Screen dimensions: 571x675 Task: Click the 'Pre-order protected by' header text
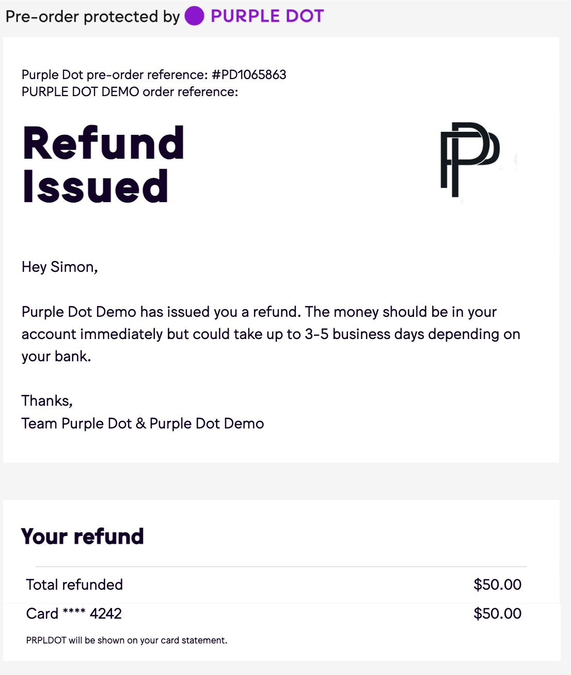pyautogui.click(x=92, y=17)
